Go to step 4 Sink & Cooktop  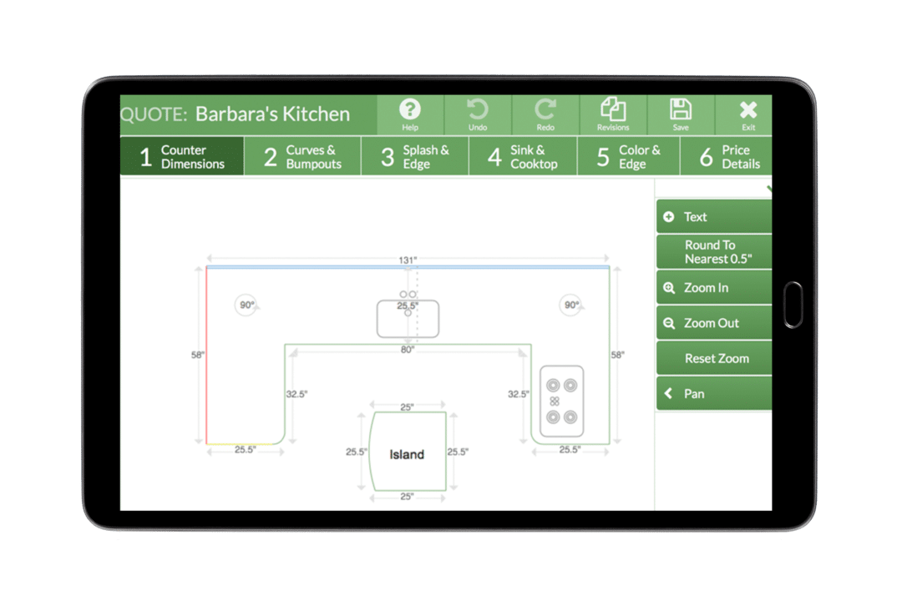coord(523,156)
